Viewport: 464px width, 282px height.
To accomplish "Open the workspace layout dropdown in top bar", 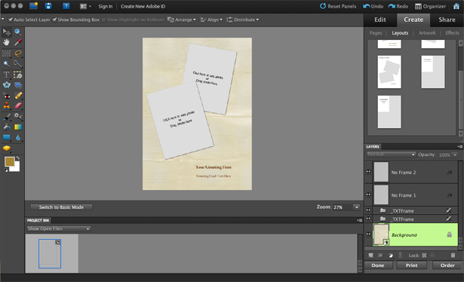I will (x=85, y=6).
